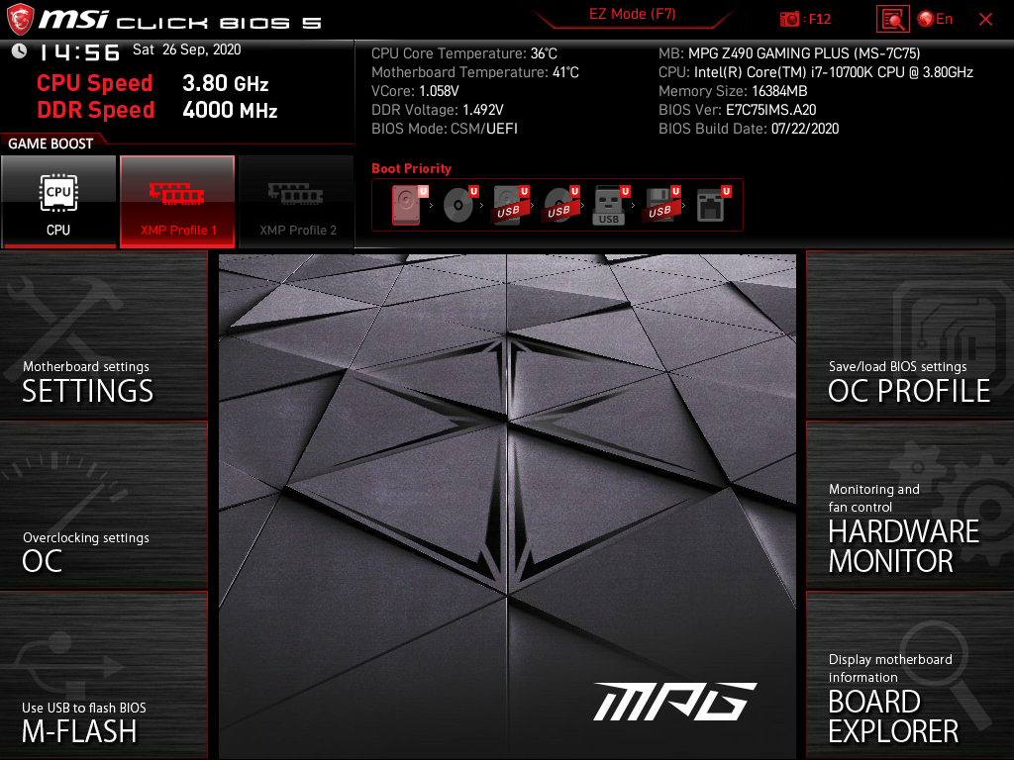This screenshot has width=1014, height=760.
Task: Switch to EZ Mode (F7)
Action: [x=632, y=14]
